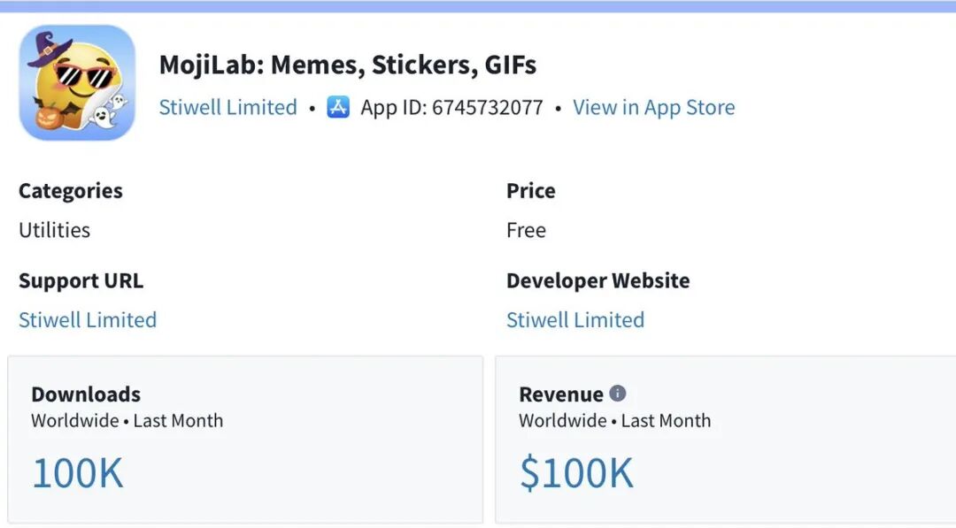Screen dimensions: 956x528
Task: Click the Developer Website heading
Action: 597,281
